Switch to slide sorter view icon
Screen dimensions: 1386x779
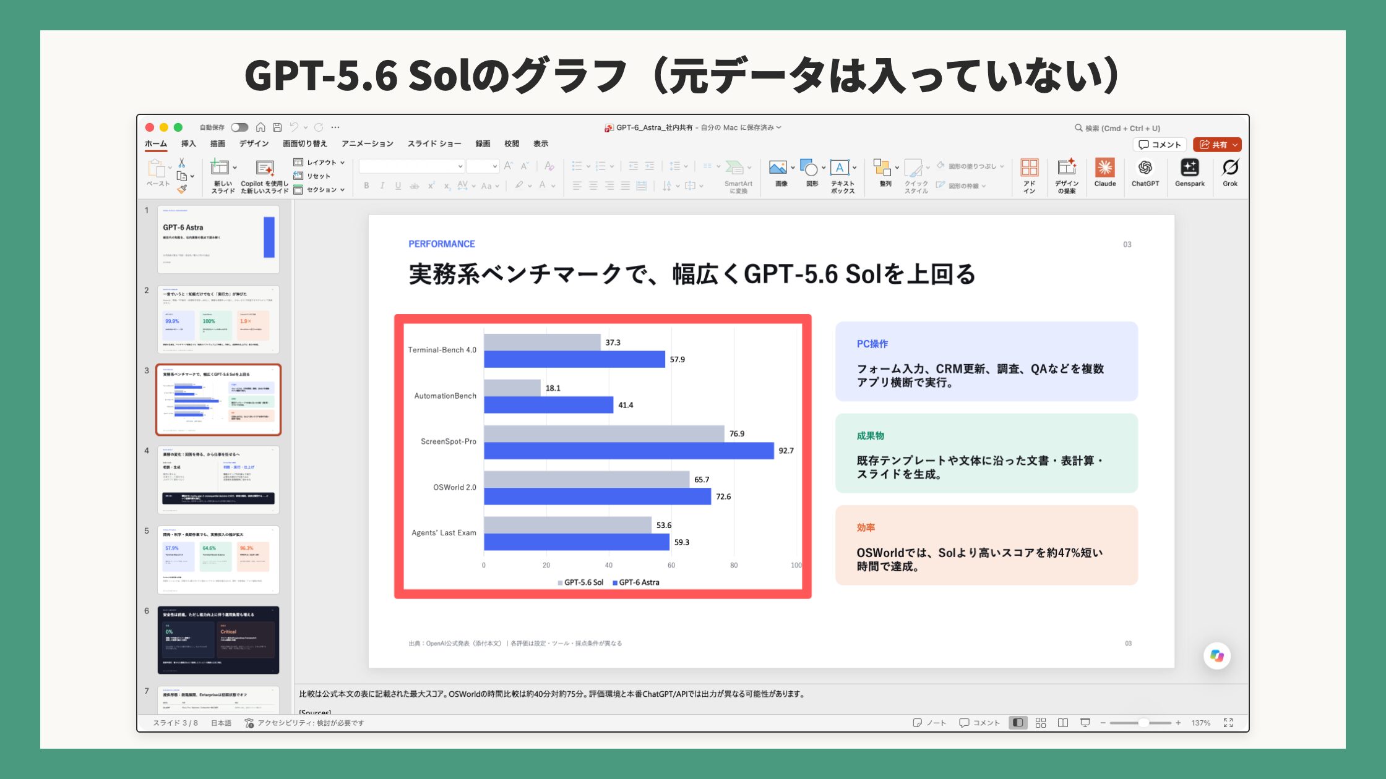click(1041, 723)
